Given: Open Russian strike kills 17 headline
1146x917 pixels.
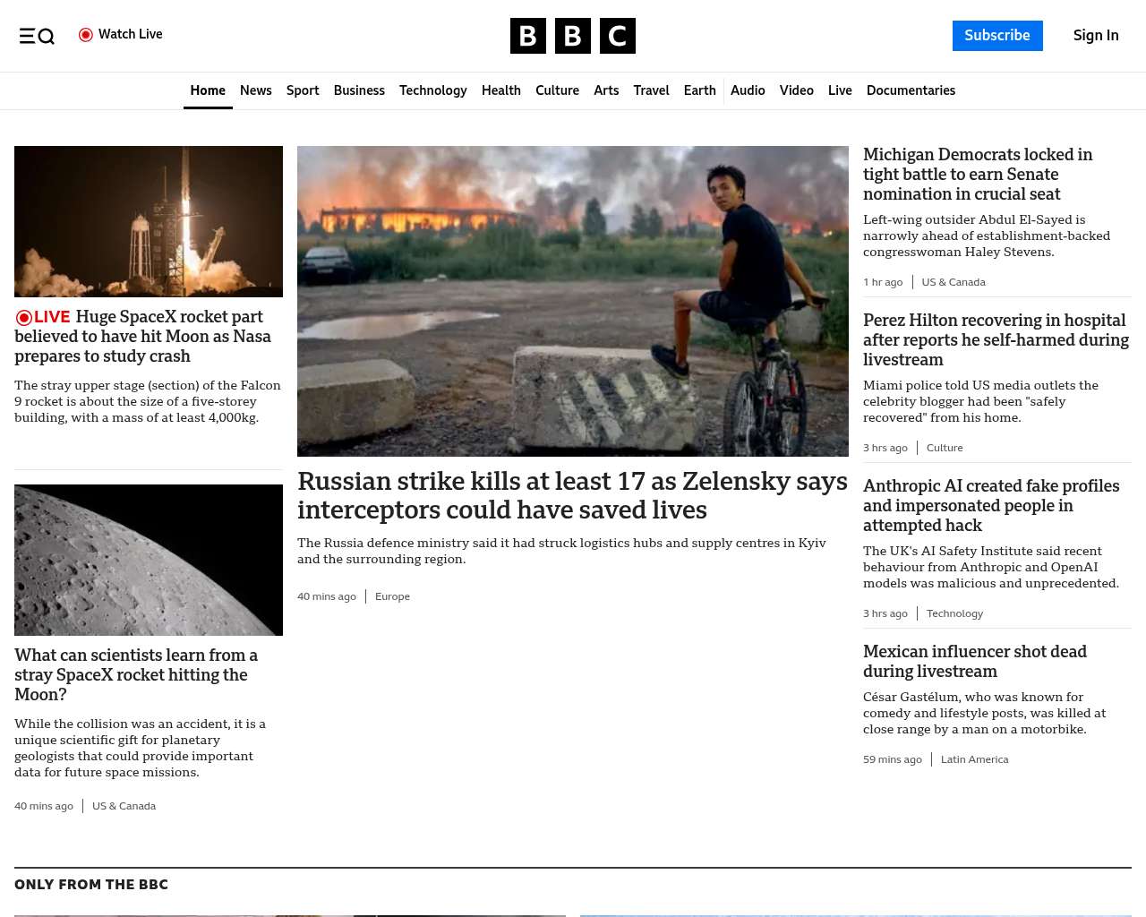Looking at the screenshot, I should pos(572,495).
